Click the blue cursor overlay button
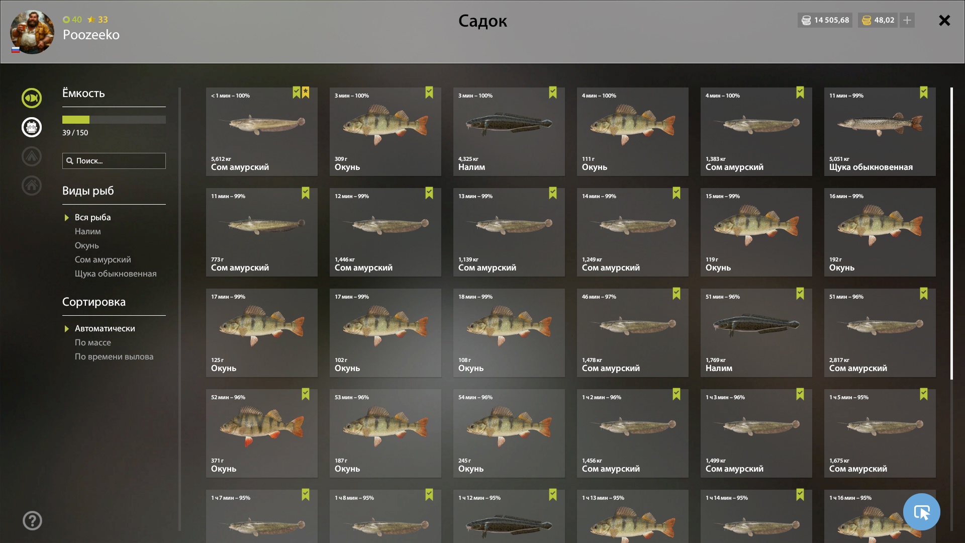 click(921, 512)
